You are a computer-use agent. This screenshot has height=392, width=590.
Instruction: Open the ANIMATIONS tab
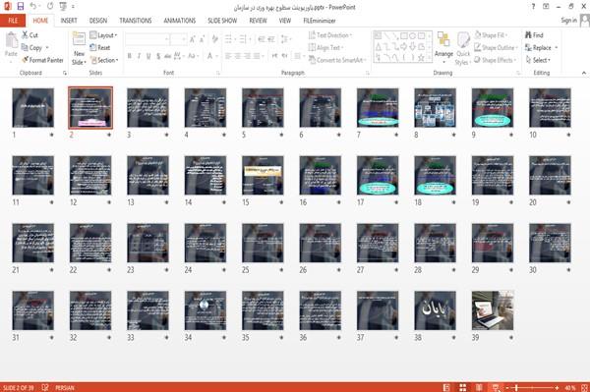pos(180,21)
